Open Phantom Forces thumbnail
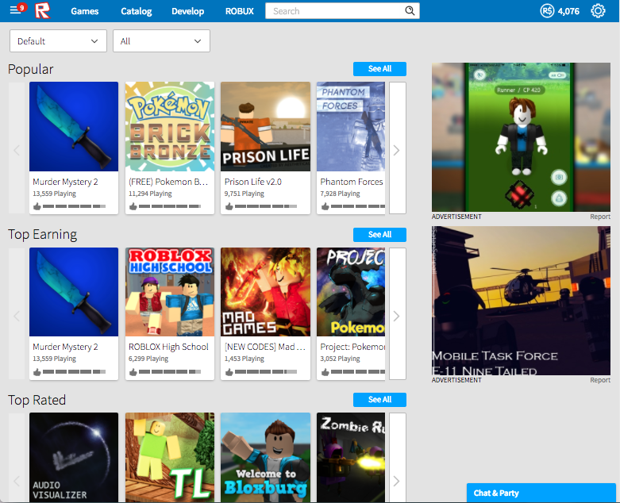 point(351,126)
